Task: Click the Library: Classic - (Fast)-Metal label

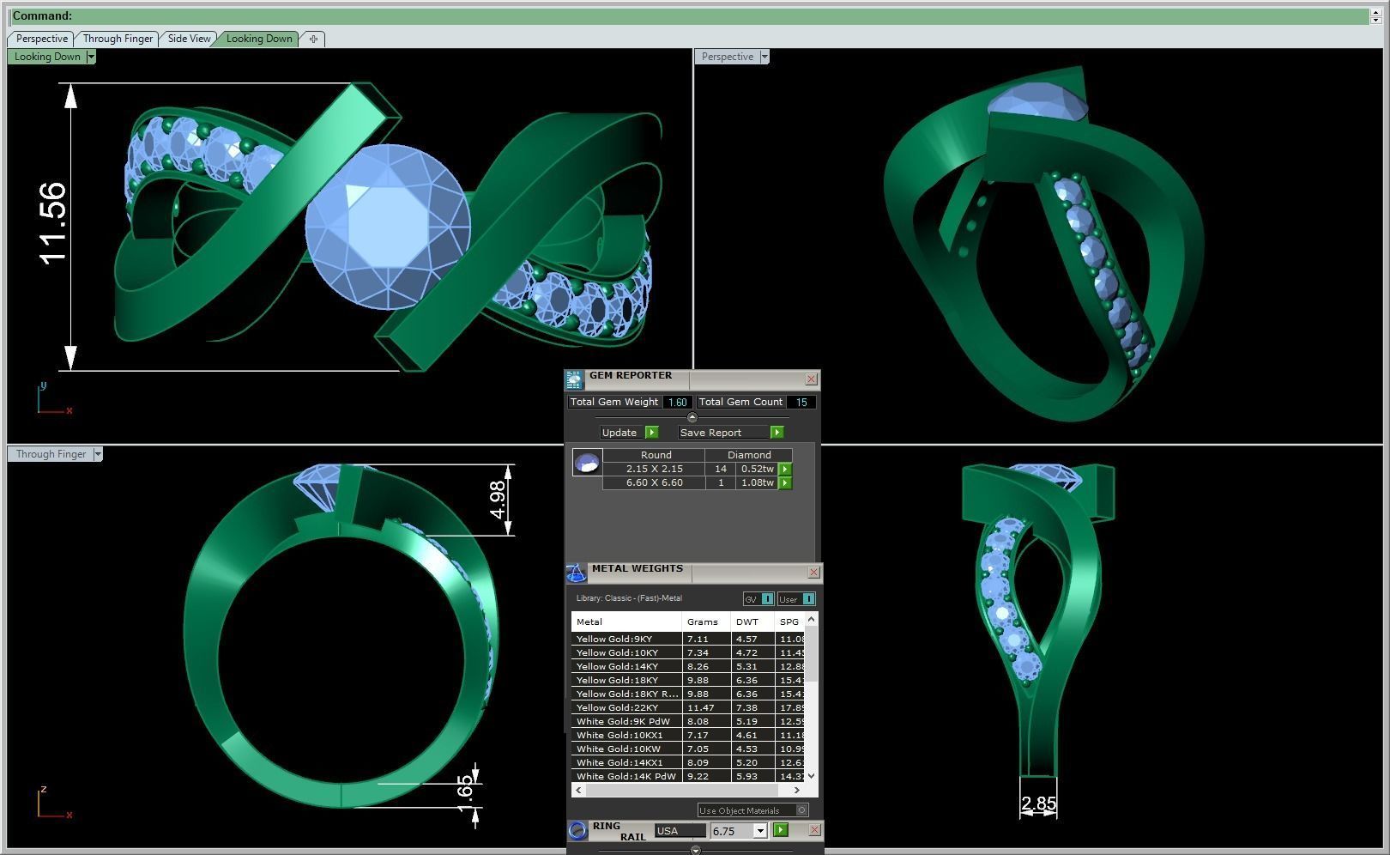Action: tap(629, 598)
